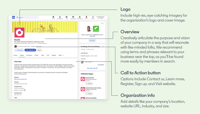Click the Oustia company logo

20,33
